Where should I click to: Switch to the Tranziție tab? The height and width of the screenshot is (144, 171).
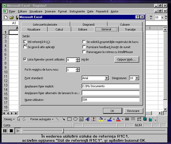pos(130,29)
